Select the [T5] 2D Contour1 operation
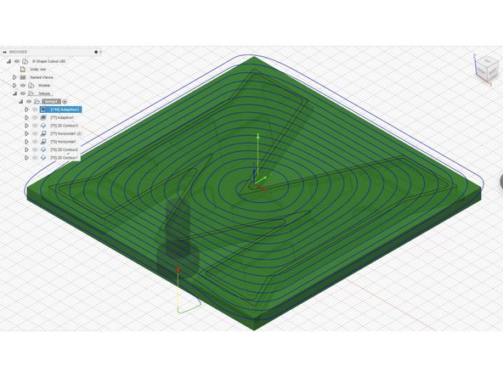 coord(65,158)
